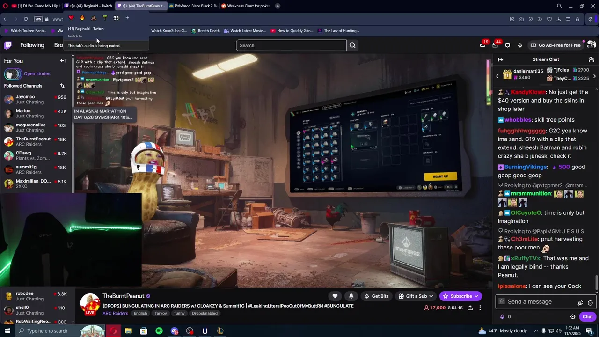This screenshot has width=599, height=337.
Task: Open Twitch notifications inbox with 19 badge
Action: click(482, 45)
